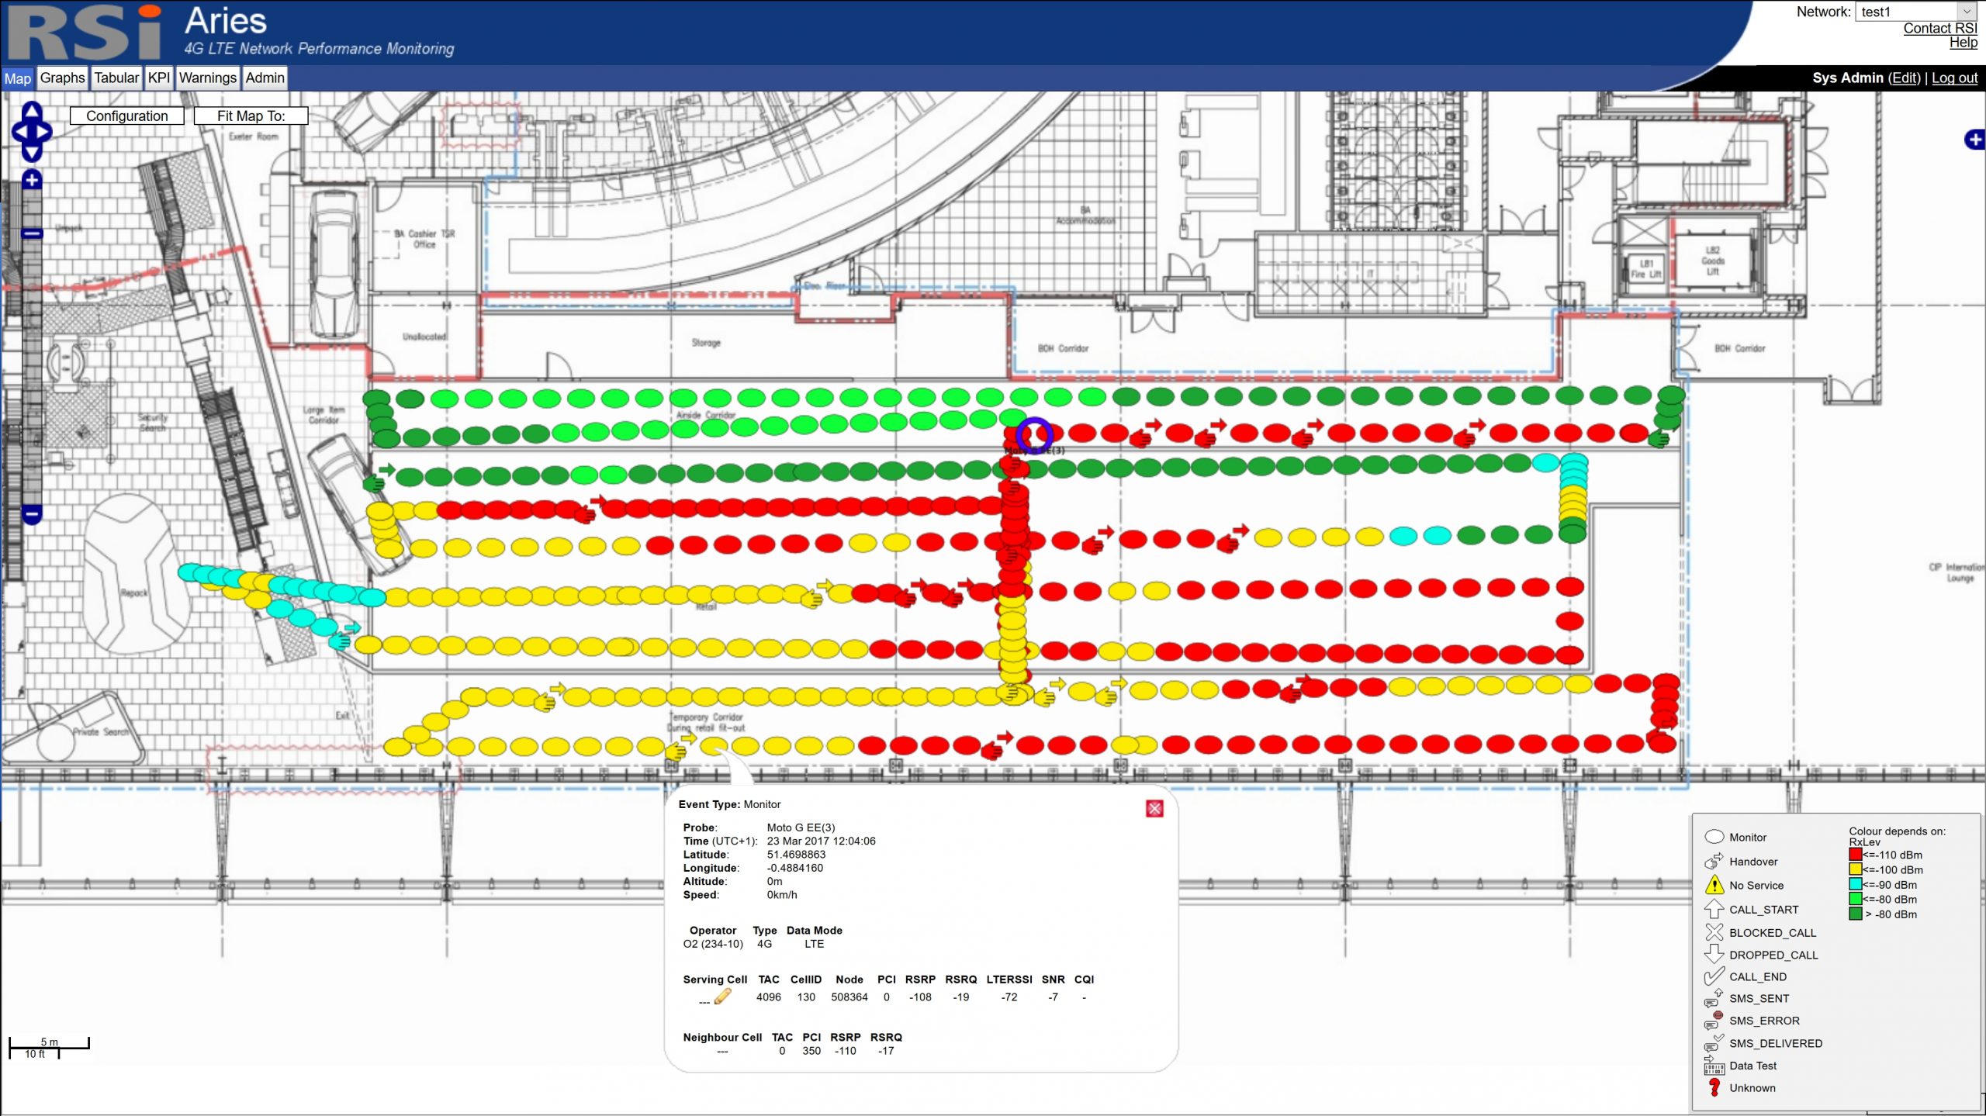
Task: Click the Edit link beside Sys Admin
Action: point(1904,78)
